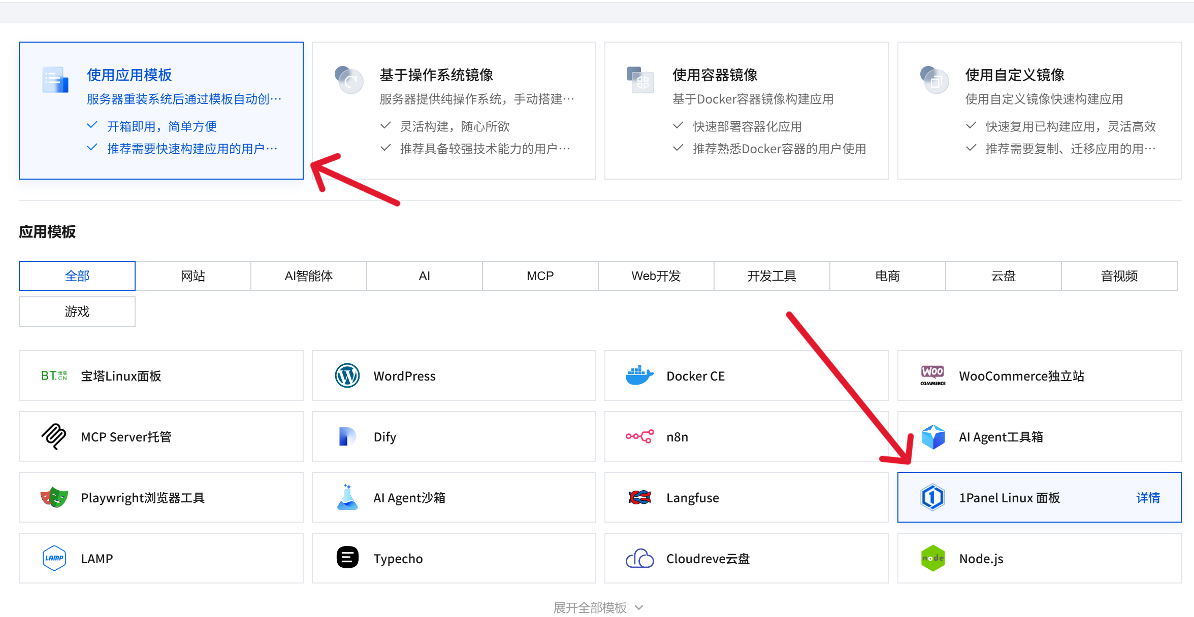Open 详情 link for 1Panel Linux 面板
This screenshot has width=1194, height=617.
tap(1148, 498)
